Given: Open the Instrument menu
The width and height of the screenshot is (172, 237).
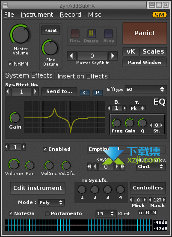Looking at the screenshot, I should [37, 15].
